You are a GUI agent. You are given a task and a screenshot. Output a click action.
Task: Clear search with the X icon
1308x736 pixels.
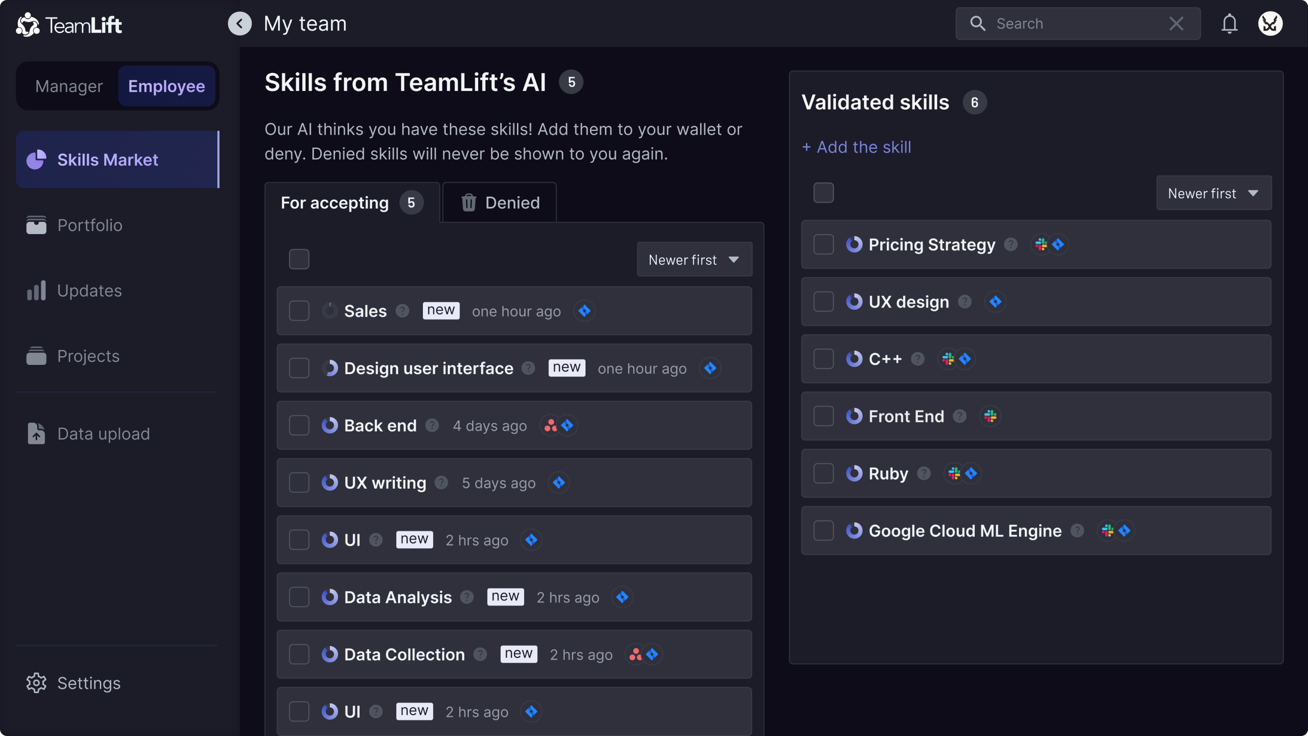click(x=1176, y=23)
